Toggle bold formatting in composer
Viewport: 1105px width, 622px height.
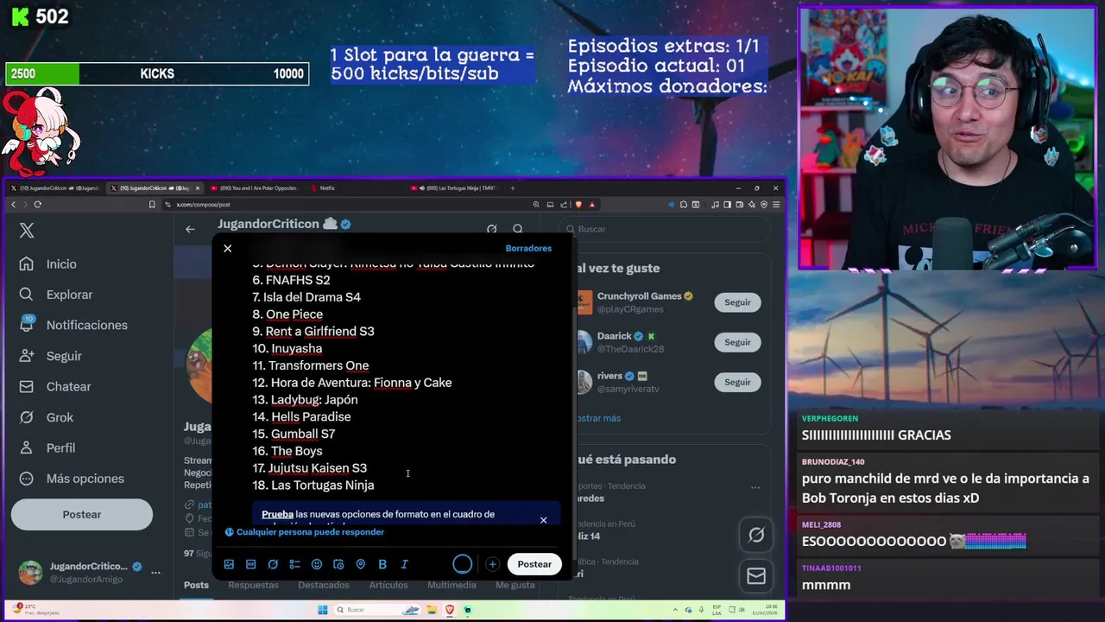[382, 564]
